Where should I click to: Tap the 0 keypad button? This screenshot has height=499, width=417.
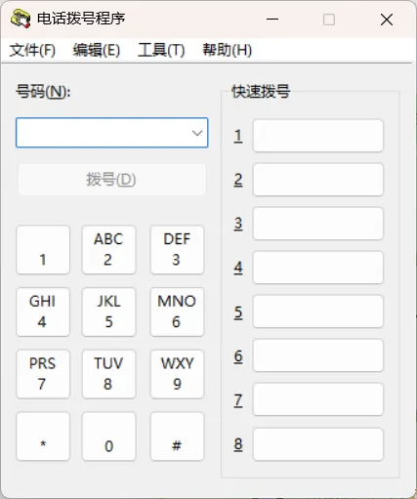[108, 437]
